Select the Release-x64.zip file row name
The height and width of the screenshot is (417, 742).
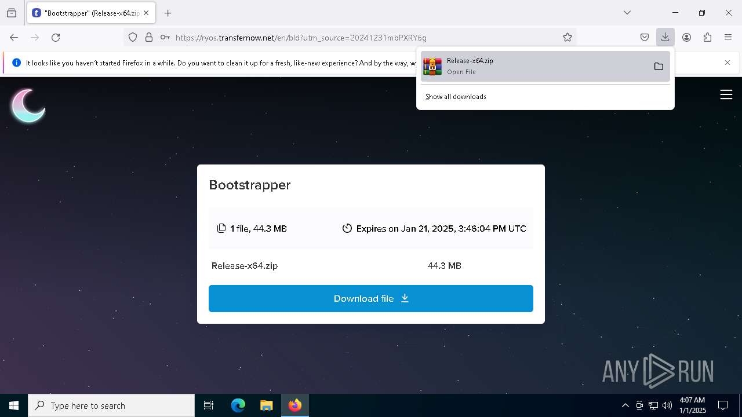pyautogui.click(x=245, y=266)
